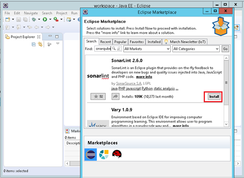This screenshot has height=178, width=244.
Task: Clear the Find field with eraser icon
Action: pyautogui.click(x=119, y=49)
